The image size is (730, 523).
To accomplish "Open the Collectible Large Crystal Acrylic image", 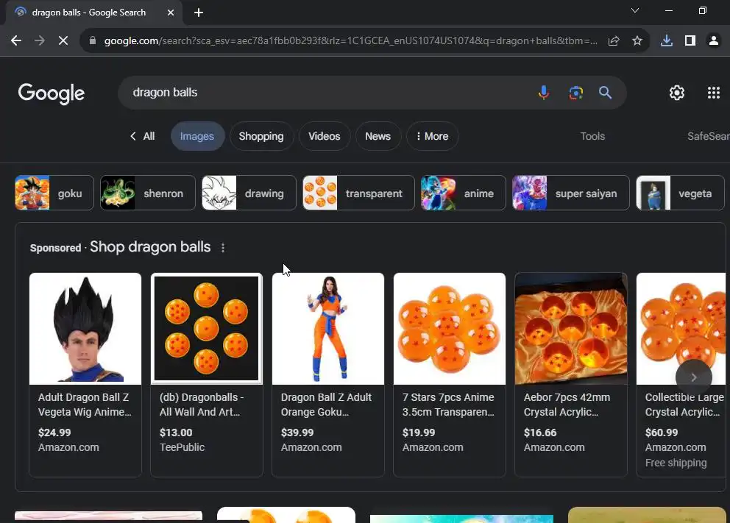I will [x=681, y=329].
